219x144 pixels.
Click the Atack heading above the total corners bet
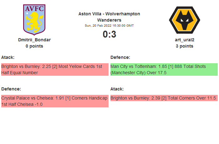click(x=117, y=89)
